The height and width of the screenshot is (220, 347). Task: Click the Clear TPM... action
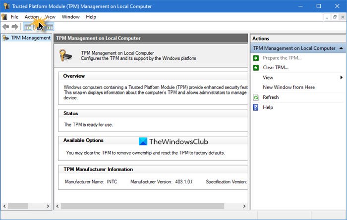pos(276,68)
